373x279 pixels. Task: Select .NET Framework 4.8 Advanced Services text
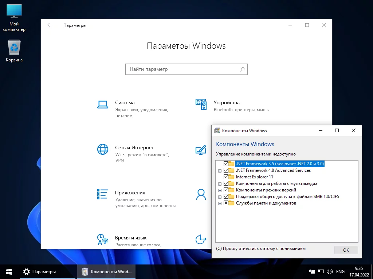(x=273, y=170)
